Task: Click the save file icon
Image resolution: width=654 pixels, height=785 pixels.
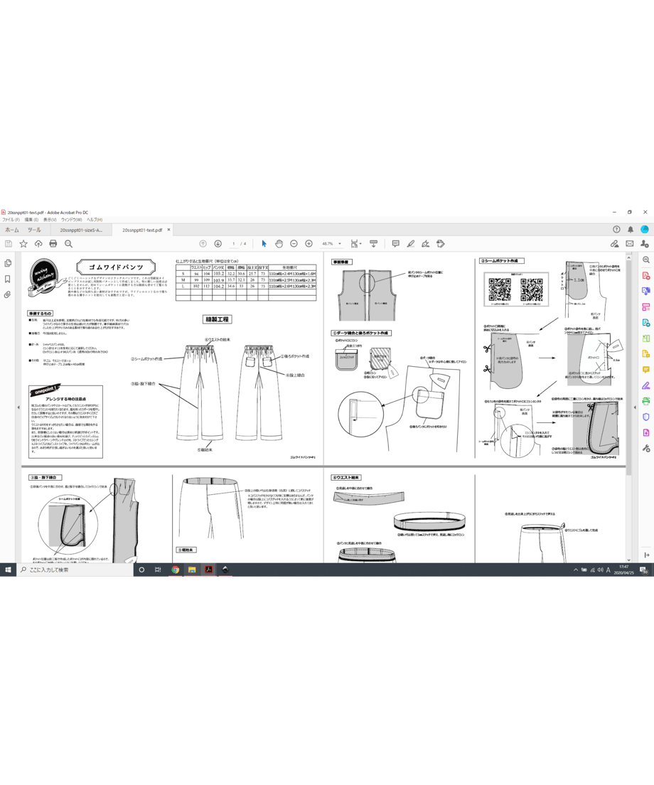Action: [x=9, y=244]
